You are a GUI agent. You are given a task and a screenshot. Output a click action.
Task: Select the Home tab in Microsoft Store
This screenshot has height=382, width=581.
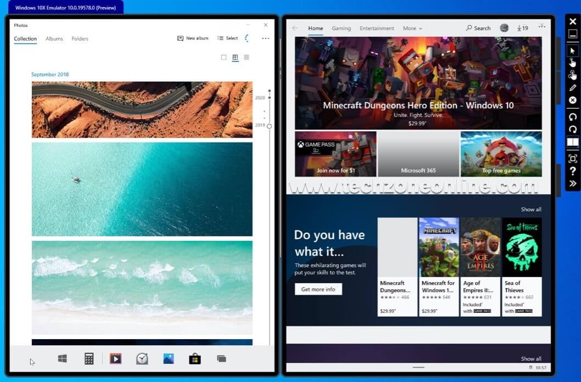coord(316,28)
